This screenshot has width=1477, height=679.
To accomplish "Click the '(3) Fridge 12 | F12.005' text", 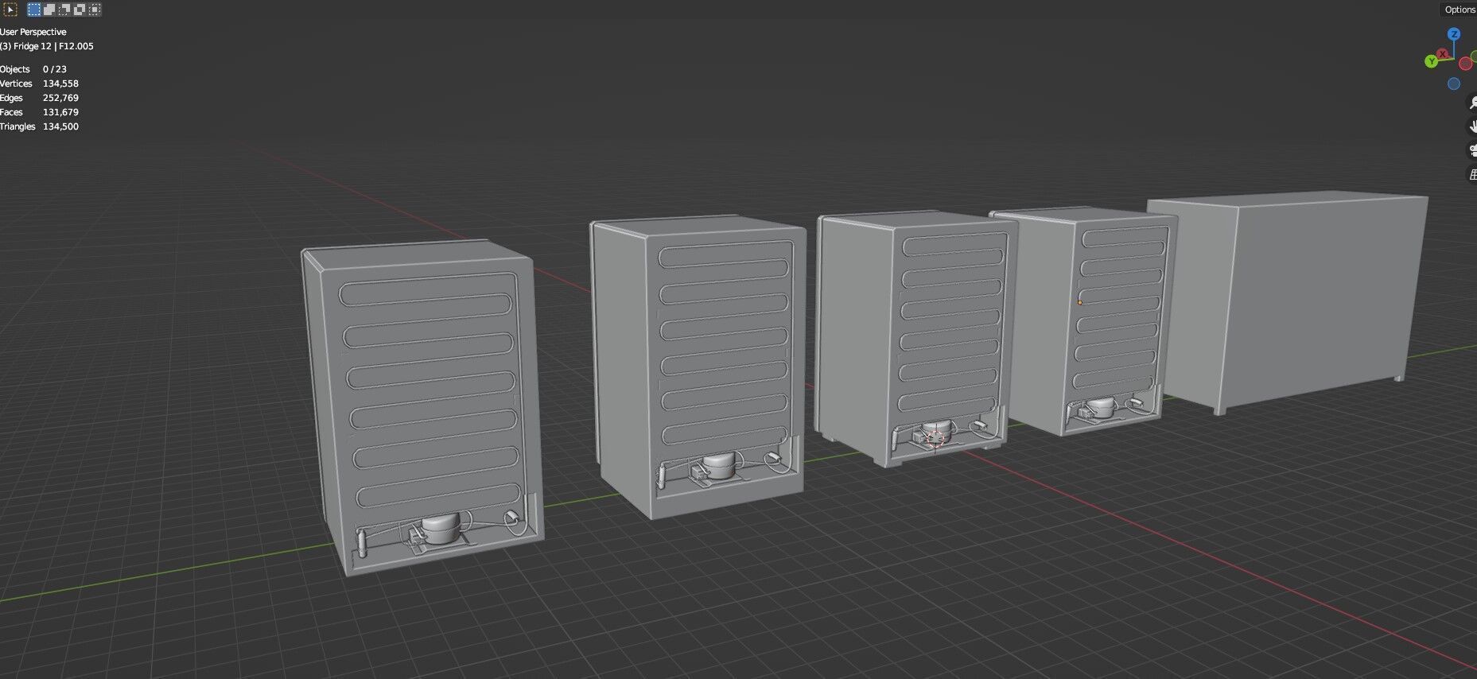I will [47, 46].
